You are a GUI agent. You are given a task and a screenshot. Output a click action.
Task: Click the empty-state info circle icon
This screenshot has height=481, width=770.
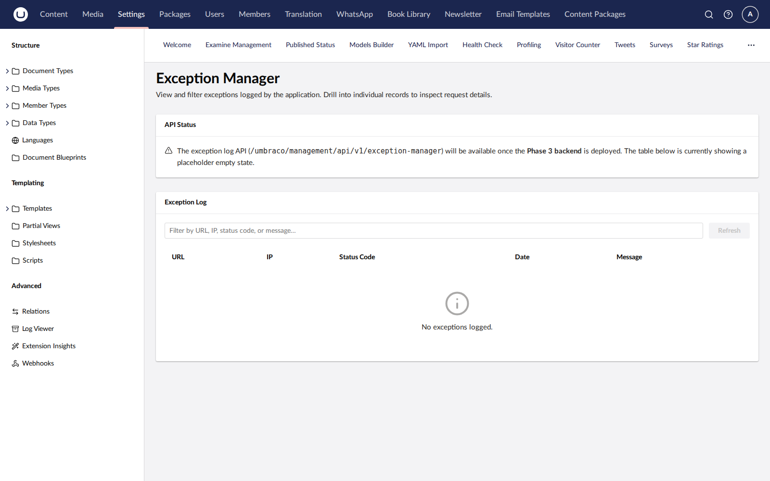click(457, 304)
